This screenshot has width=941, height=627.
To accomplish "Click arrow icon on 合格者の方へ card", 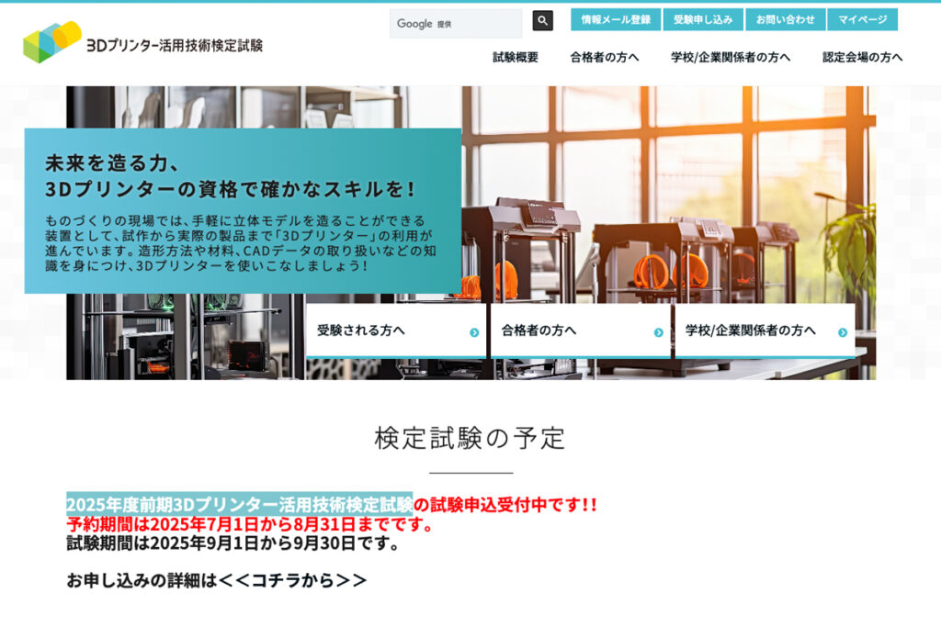I will tap(658, 332).
